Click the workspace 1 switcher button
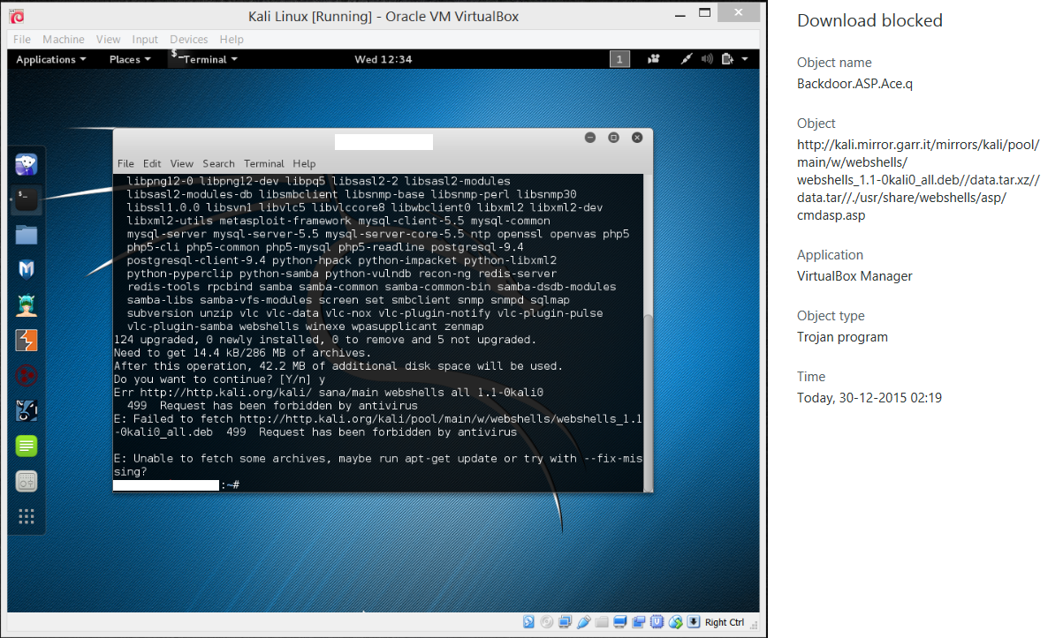The image size is (1063, 638). pos(620,59)
